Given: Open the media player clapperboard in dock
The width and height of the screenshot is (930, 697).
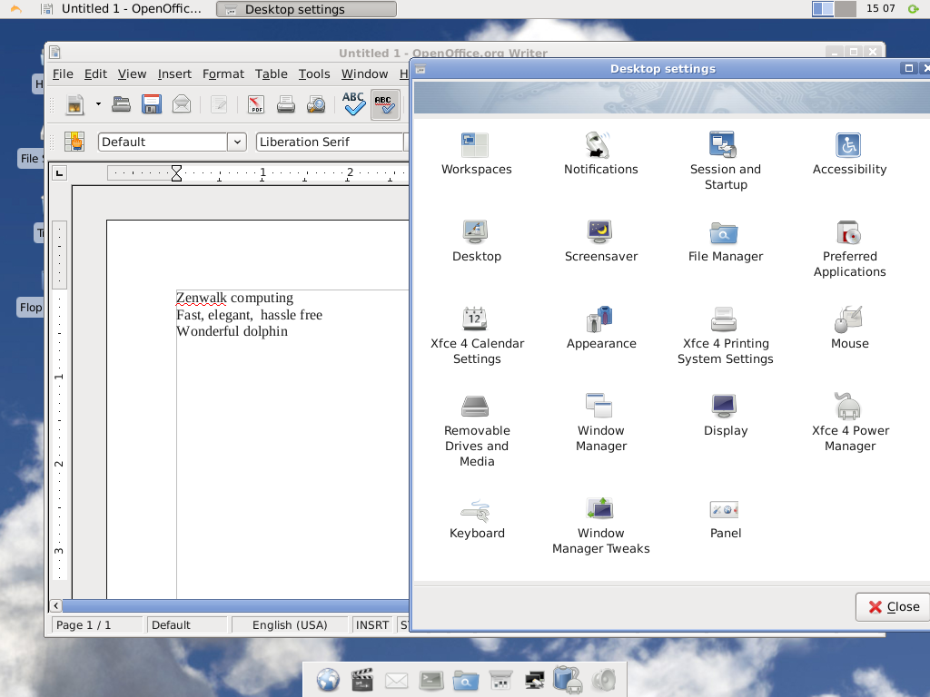Looking at the screenshot, I should pyautogui.click(x=361, y=679).
